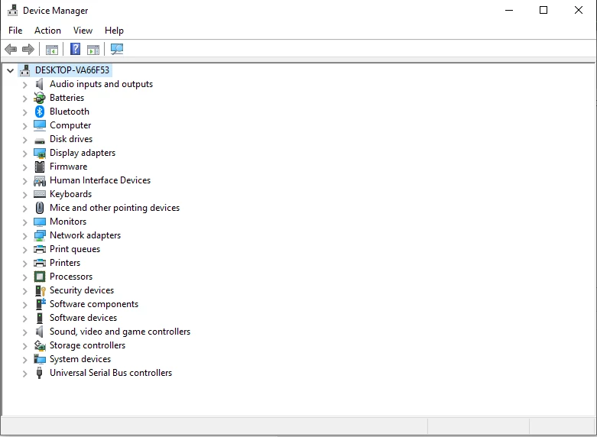Expand Universal Serial Bus controllers chevron
The width and height of the screenshot is (597, 437).
pyautogui.click(x=24, y=373)
